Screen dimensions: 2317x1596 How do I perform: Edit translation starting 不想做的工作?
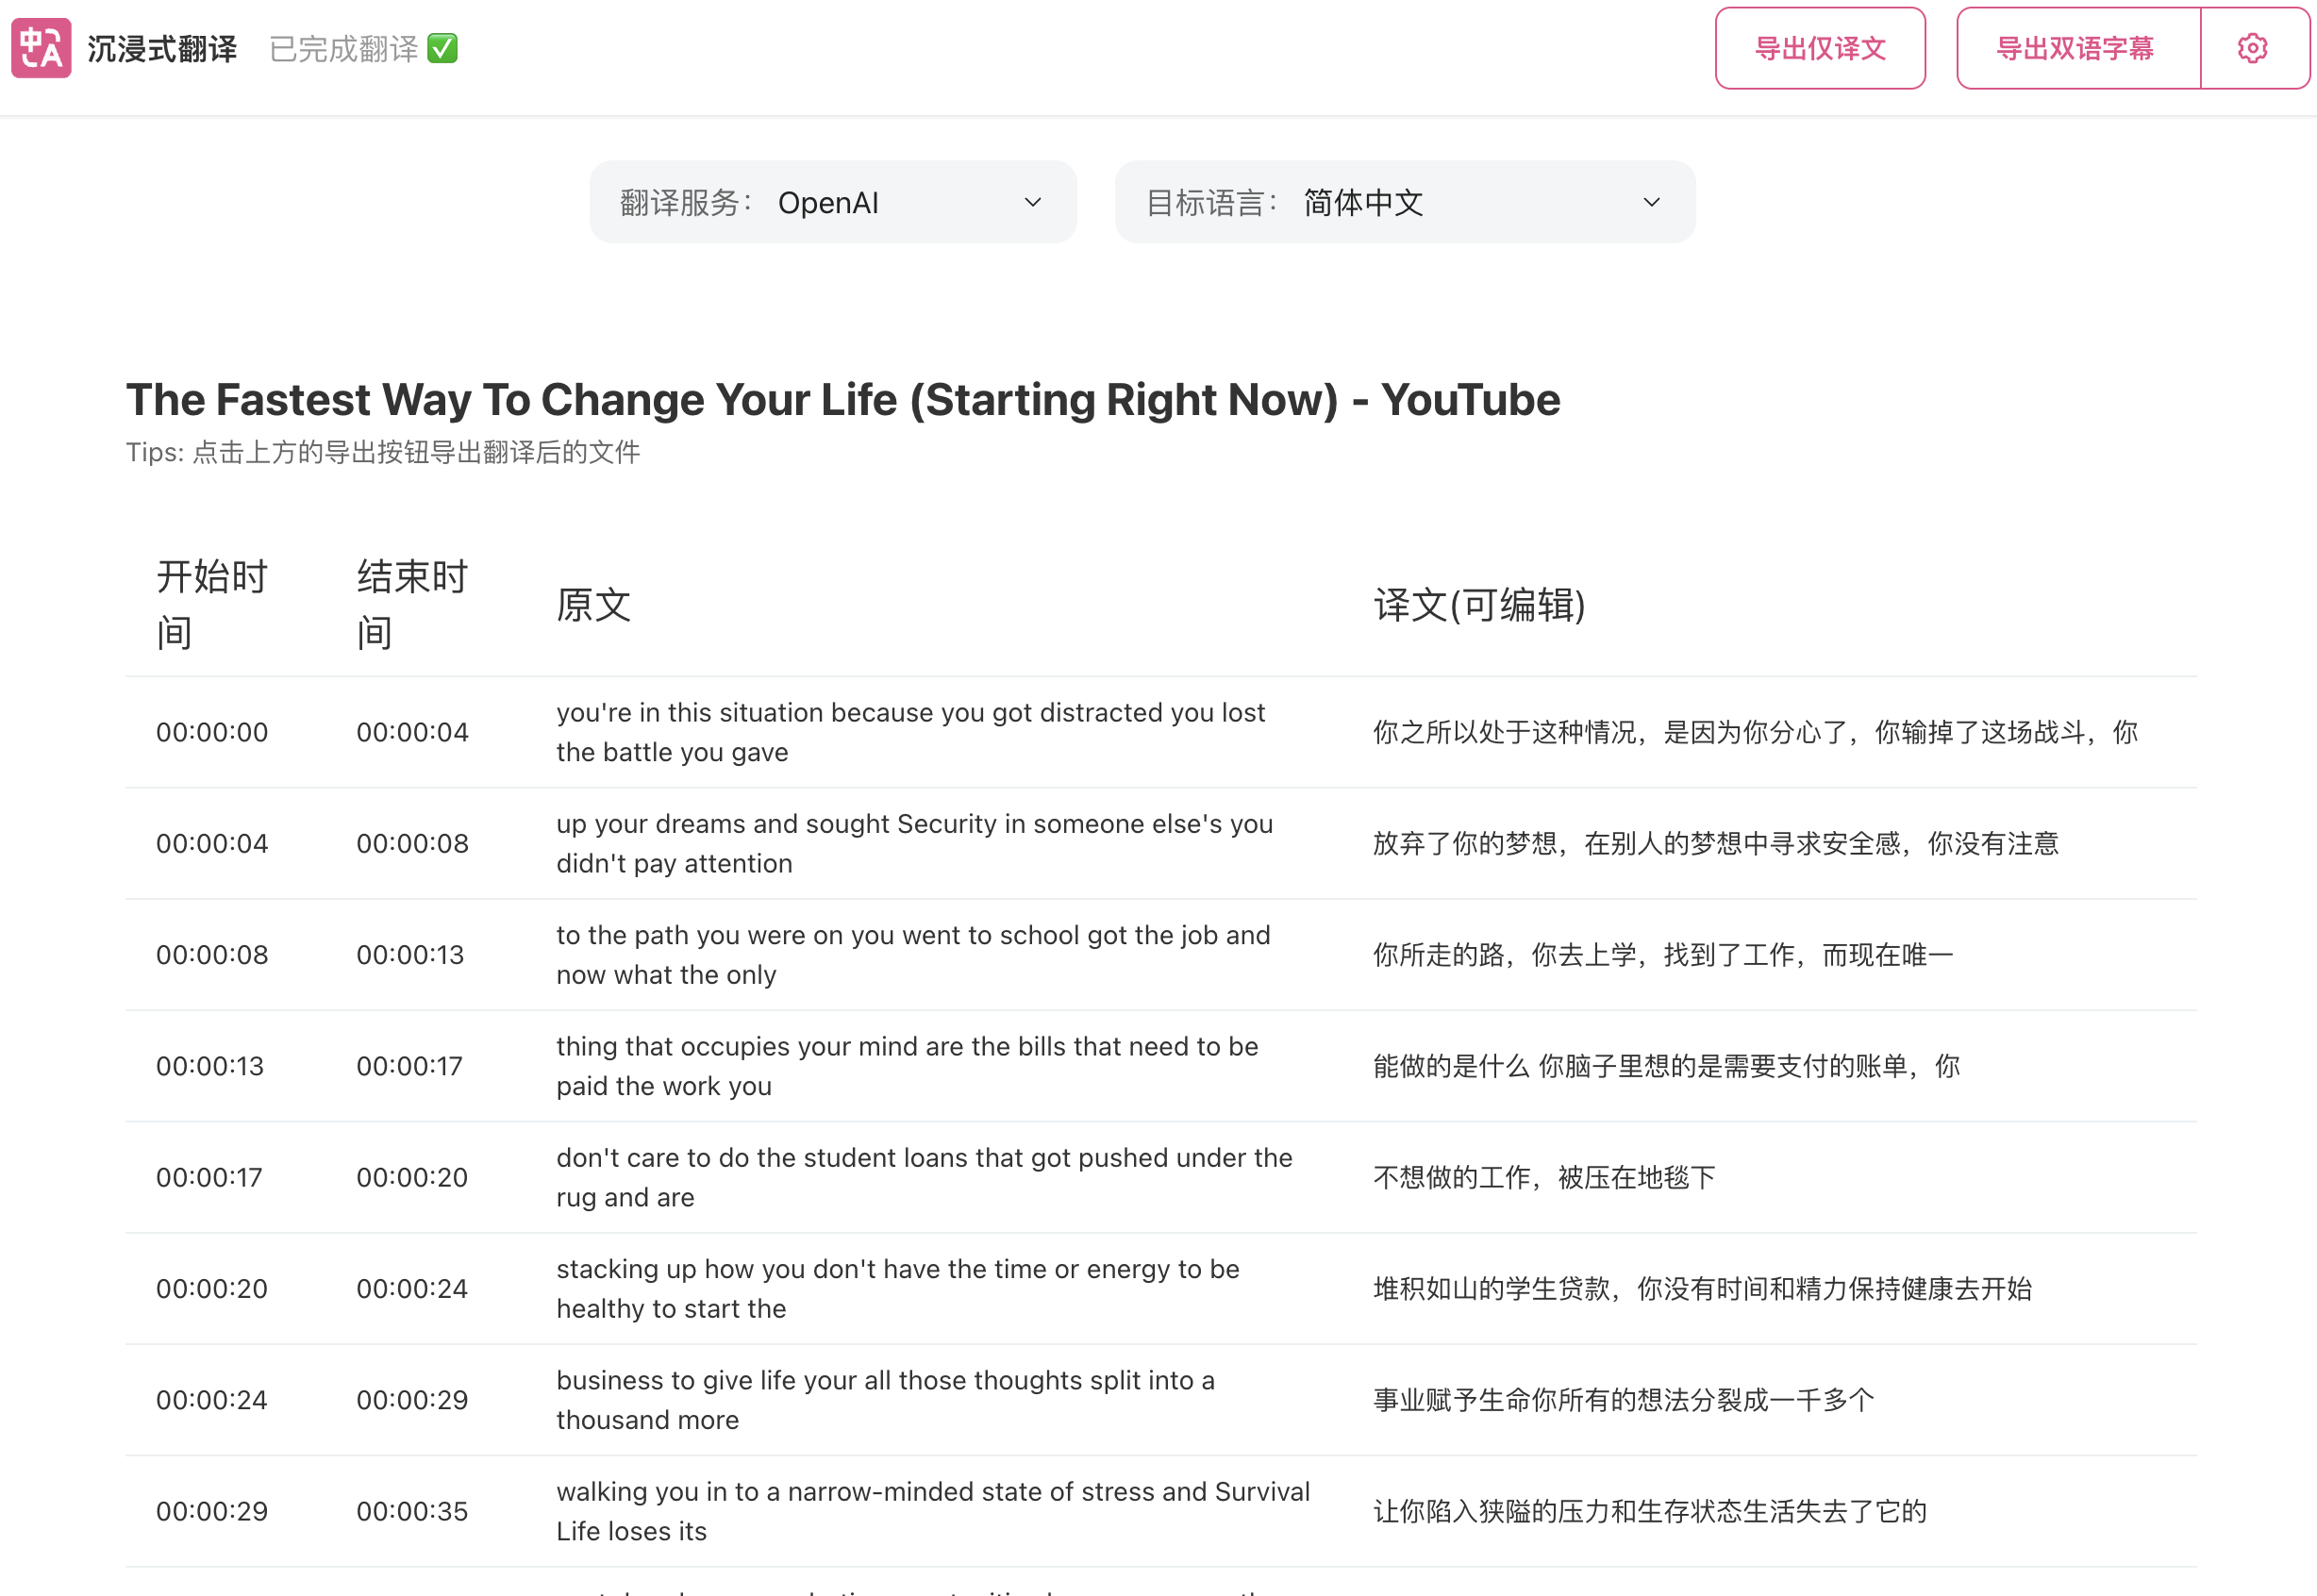[1543, 1177]
